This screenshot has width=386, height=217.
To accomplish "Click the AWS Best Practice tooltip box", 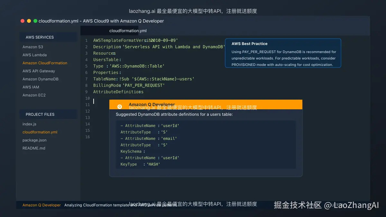I will point(283,53).
